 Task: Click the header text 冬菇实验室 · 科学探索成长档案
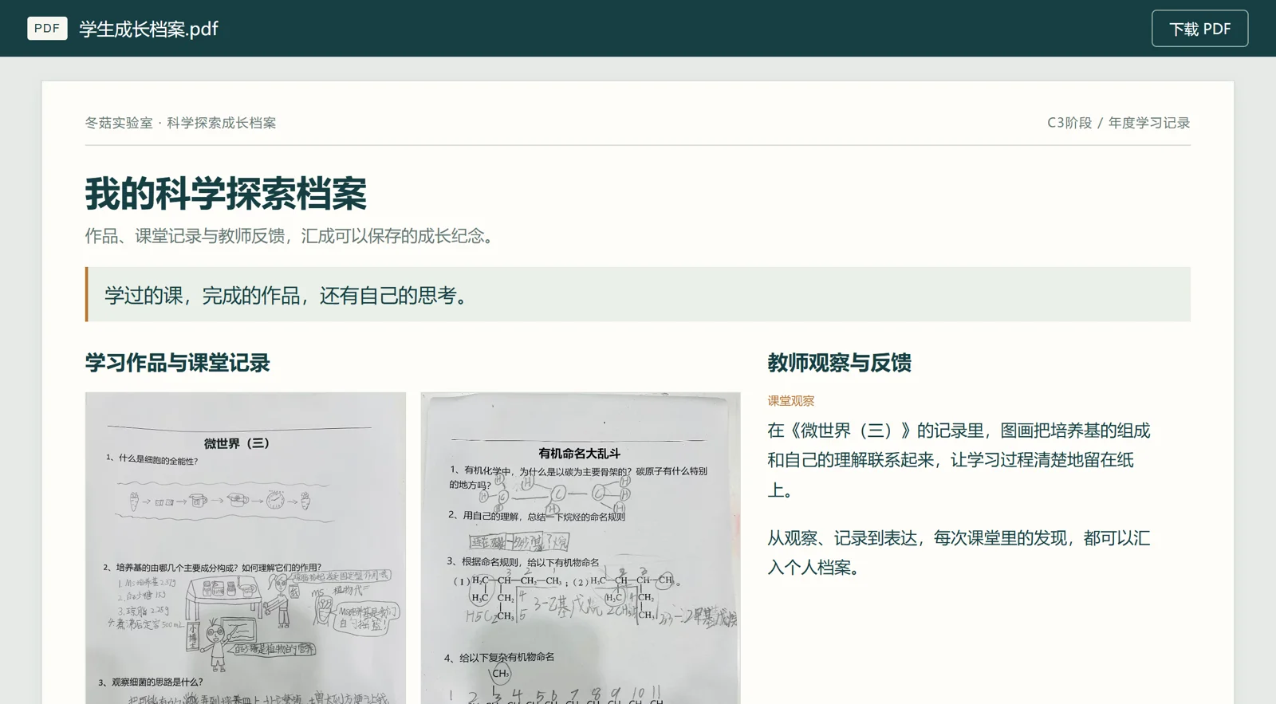(x=180, y=123)
